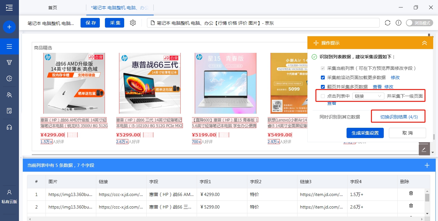Click the ¥5499.00 product price
Viewport: 438px width, 221px height.
[280, 135]
